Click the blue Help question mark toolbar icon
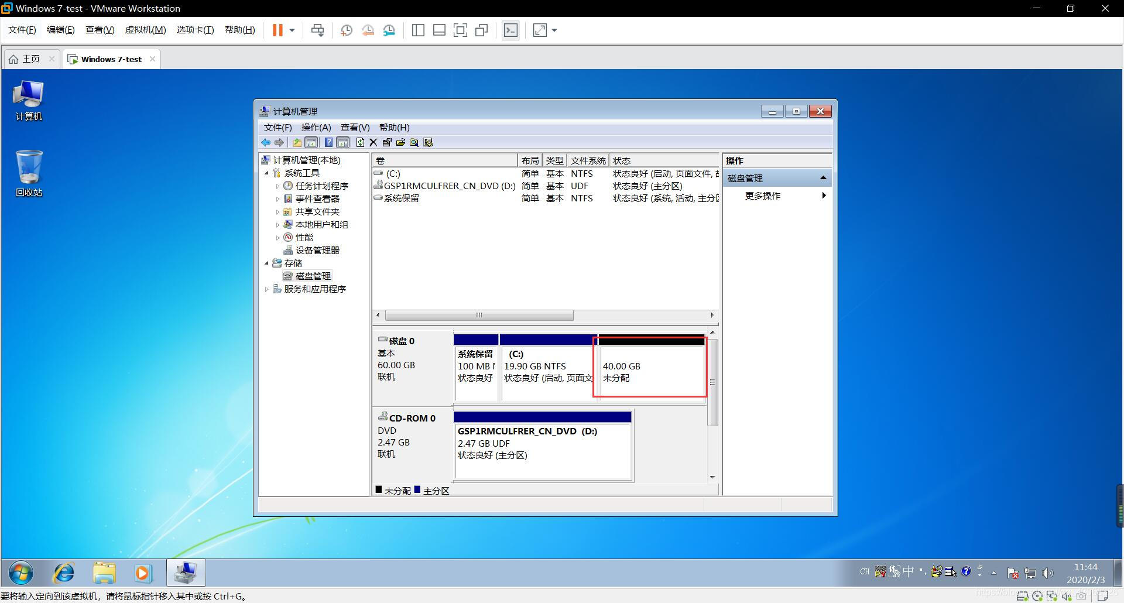 (x=328, y=142)
